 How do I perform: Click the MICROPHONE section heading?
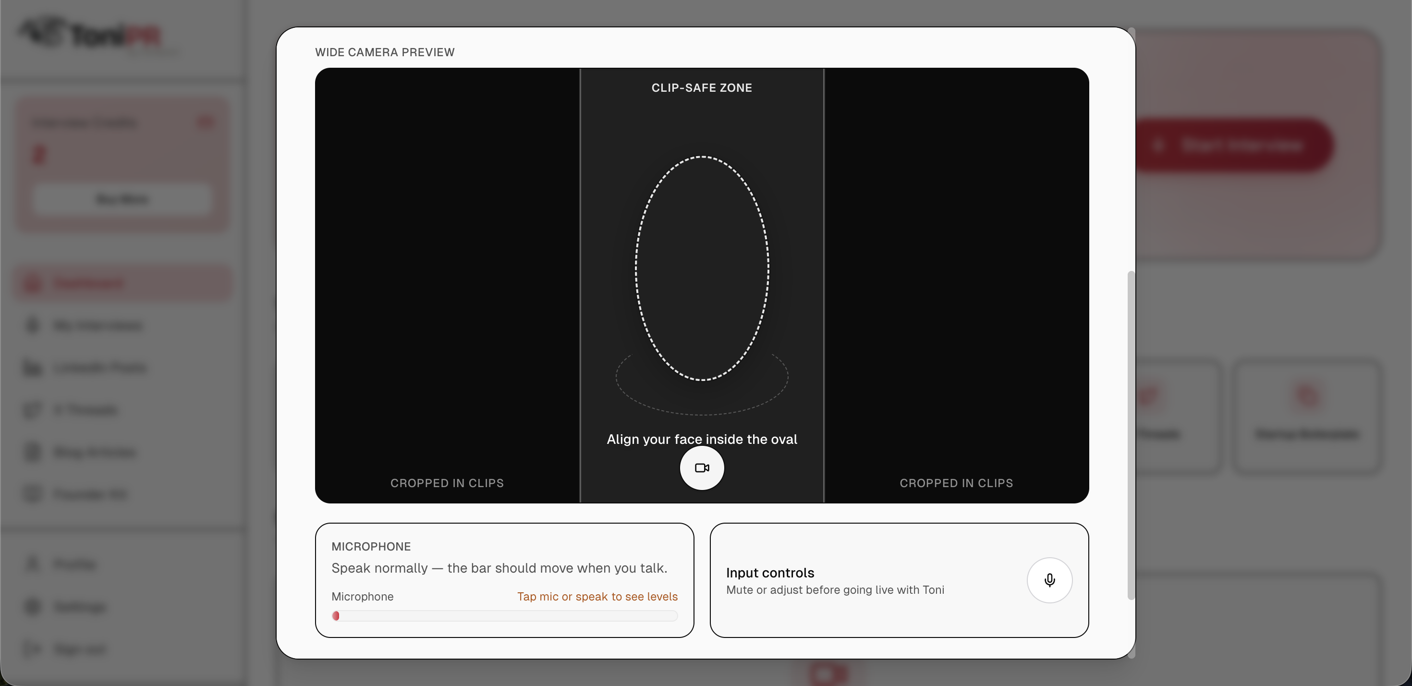(x=371, y=547)
